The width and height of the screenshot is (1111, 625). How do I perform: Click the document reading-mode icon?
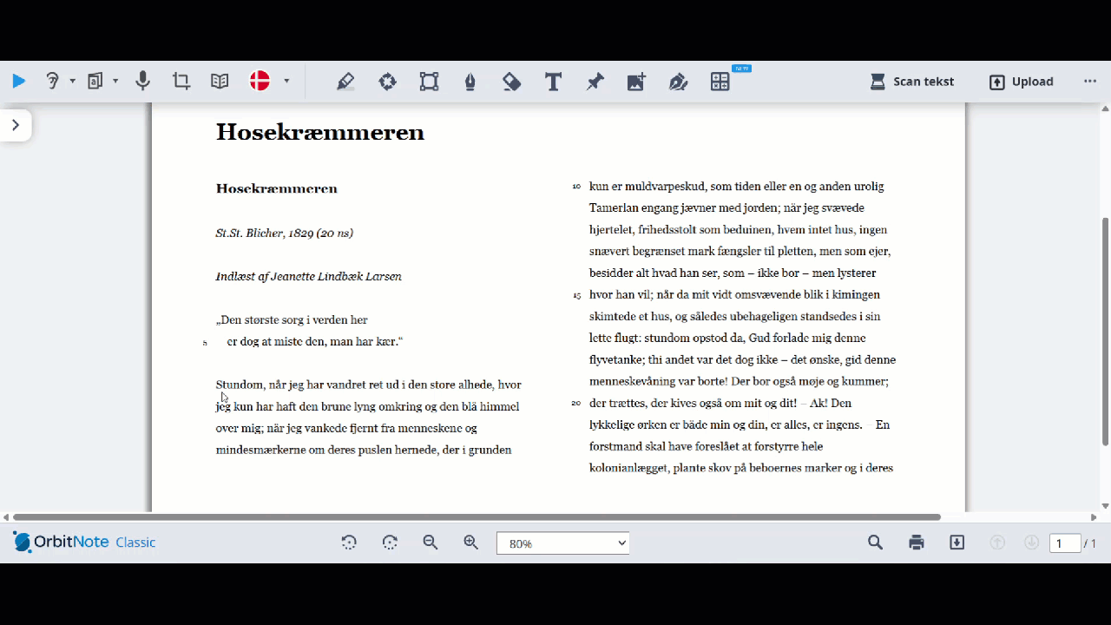pyautogui.click(x=95, y=82)
